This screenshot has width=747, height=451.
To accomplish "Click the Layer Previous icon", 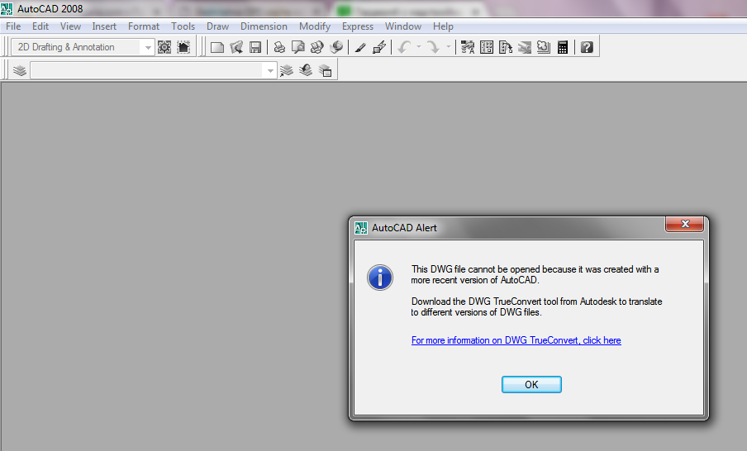I will click(x=306, y=70).
